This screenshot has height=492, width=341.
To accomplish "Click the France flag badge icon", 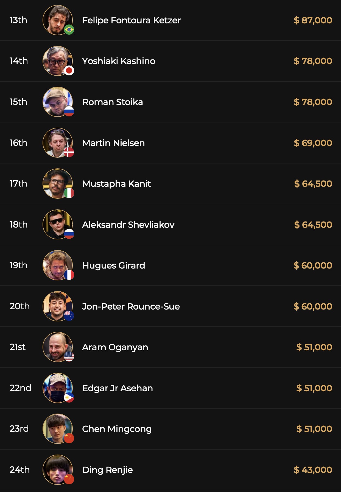I will (69, 275).
